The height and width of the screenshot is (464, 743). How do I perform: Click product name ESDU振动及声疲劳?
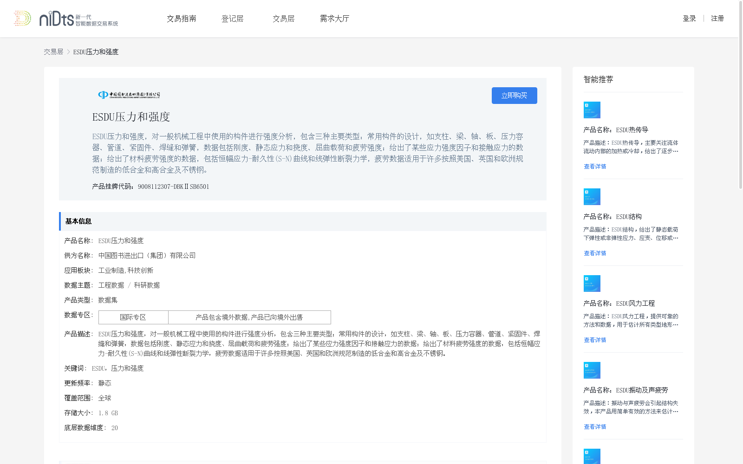(642, 390)
